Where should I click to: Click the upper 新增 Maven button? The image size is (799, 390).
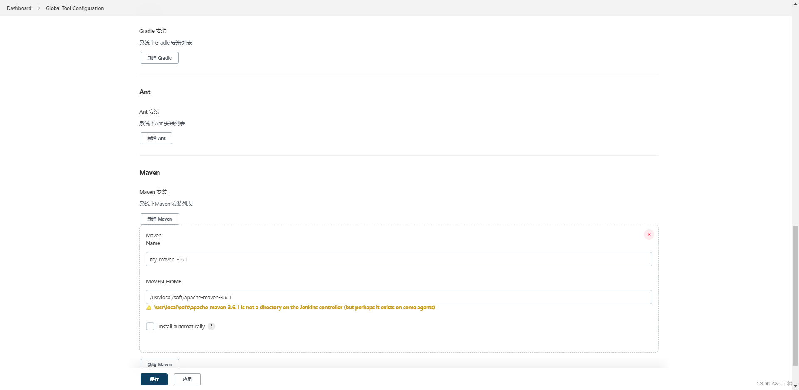pos(159,219)
